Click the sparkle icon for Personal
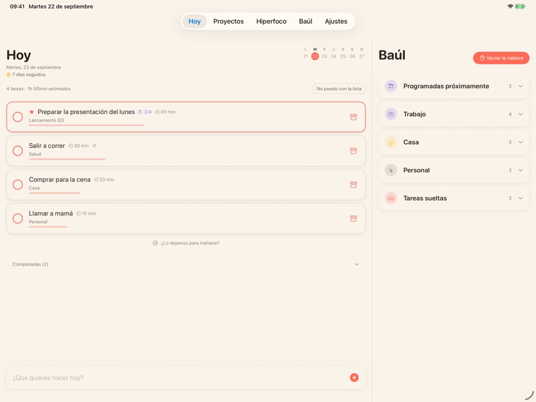The height and width of the screenshot is (402, 536). (391, 170)
